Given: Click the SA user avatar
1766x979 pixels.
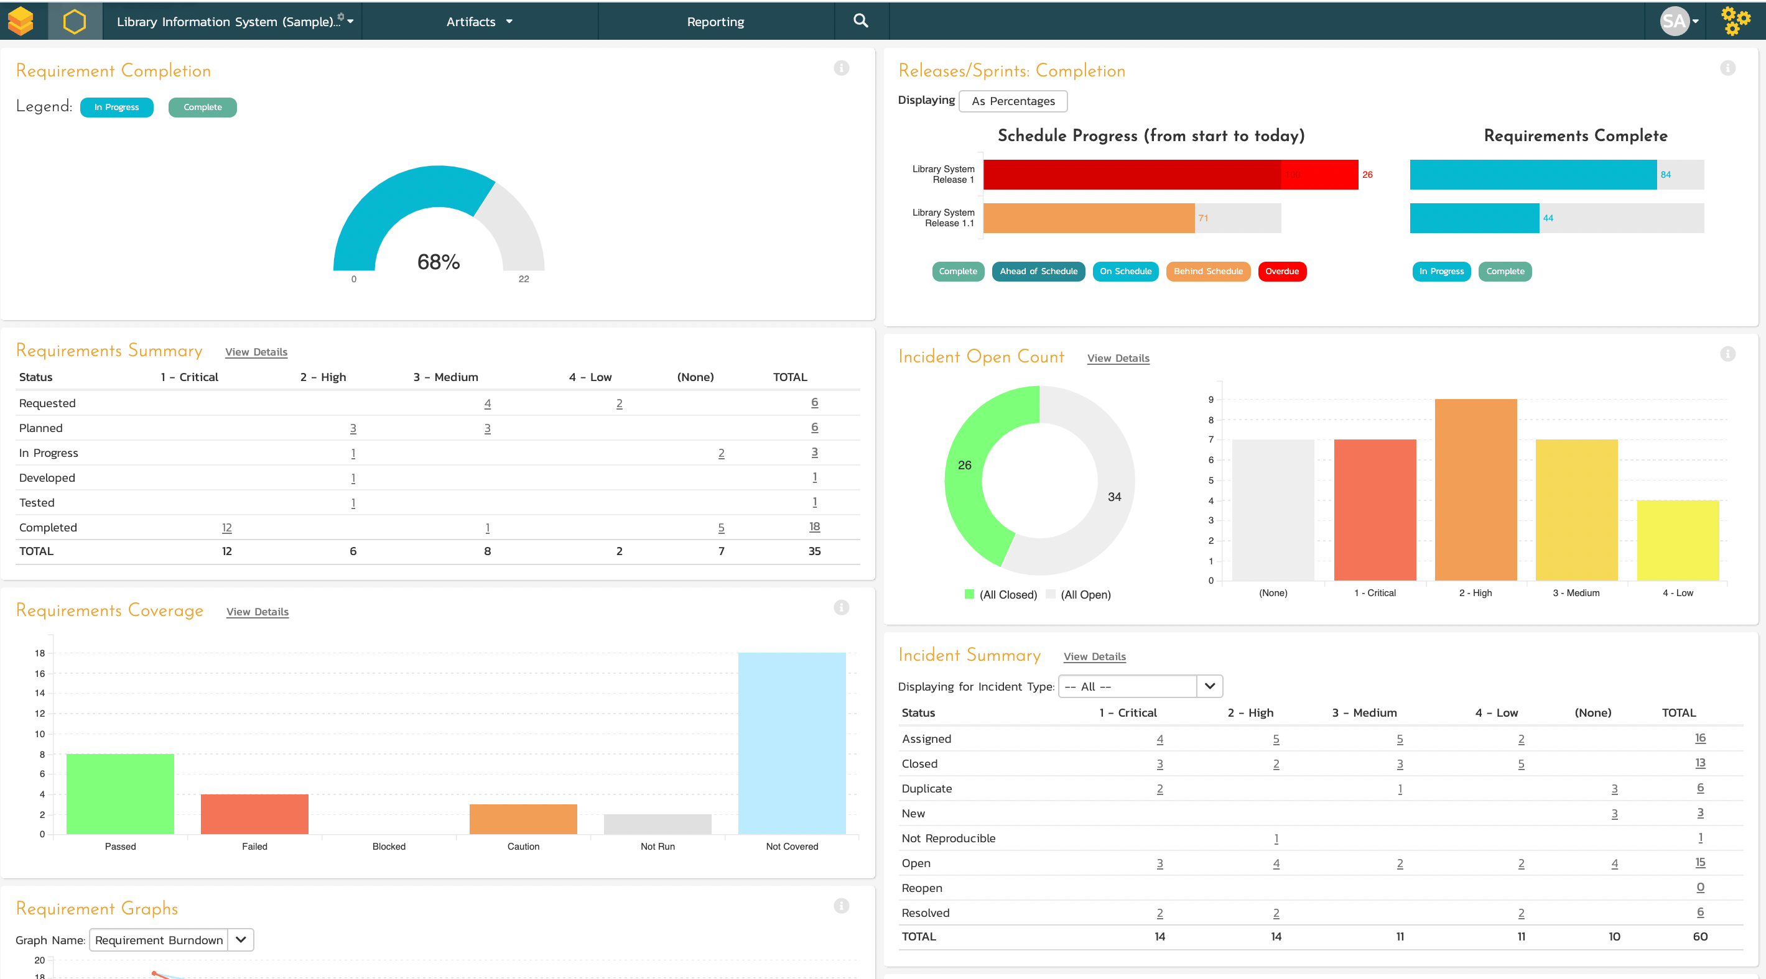Looking at the screenshot, I should point(1673,21).
